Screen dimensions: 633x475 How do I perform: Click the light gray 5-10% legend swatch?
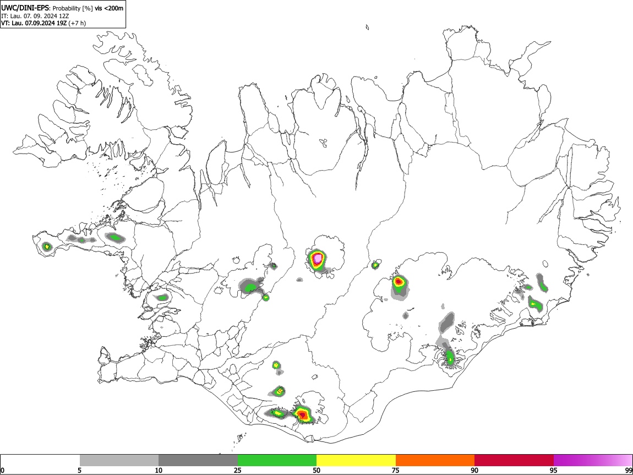pyautogui.click(x=119, y=460)
